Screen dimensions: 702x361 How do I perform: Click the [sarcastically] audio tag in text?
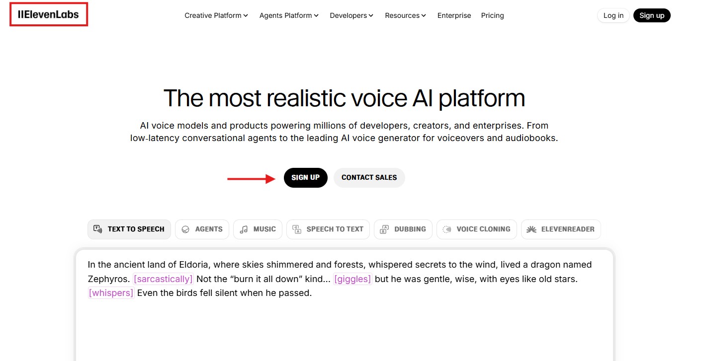point(163,279)
